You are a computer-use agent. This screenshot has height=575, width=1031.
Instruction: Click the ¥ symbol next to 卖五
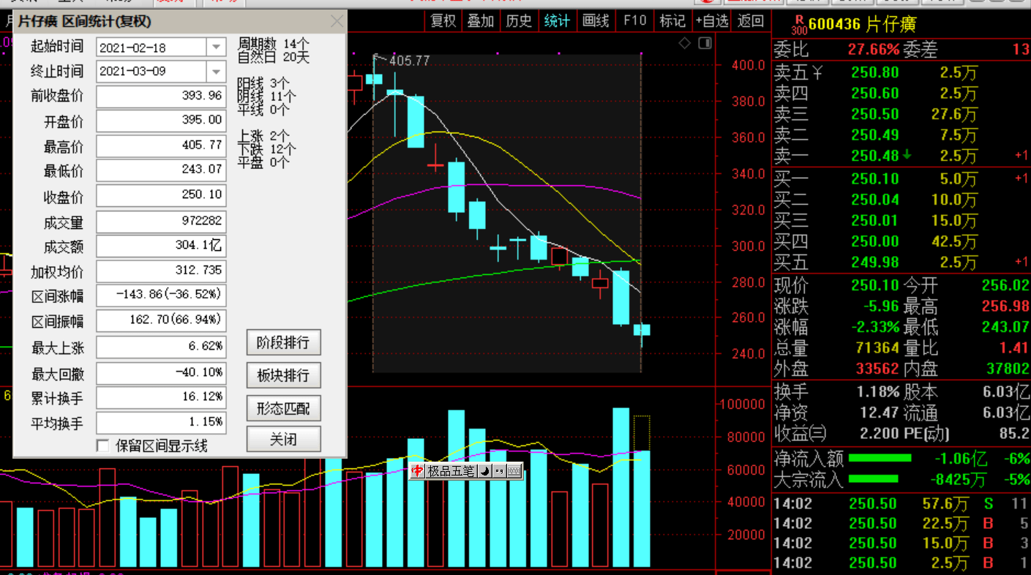[818, 72]
